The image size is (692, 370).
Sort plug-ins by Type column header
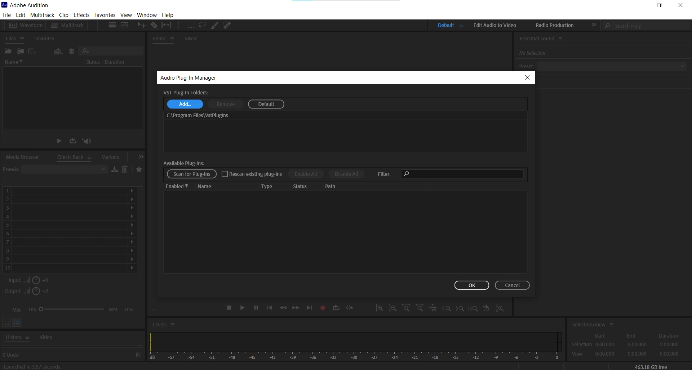pyautogui.click(x=267, y=186)
